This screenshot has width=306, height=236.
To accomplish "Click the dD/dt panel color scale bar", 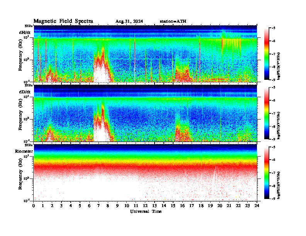I will point(267,113).
